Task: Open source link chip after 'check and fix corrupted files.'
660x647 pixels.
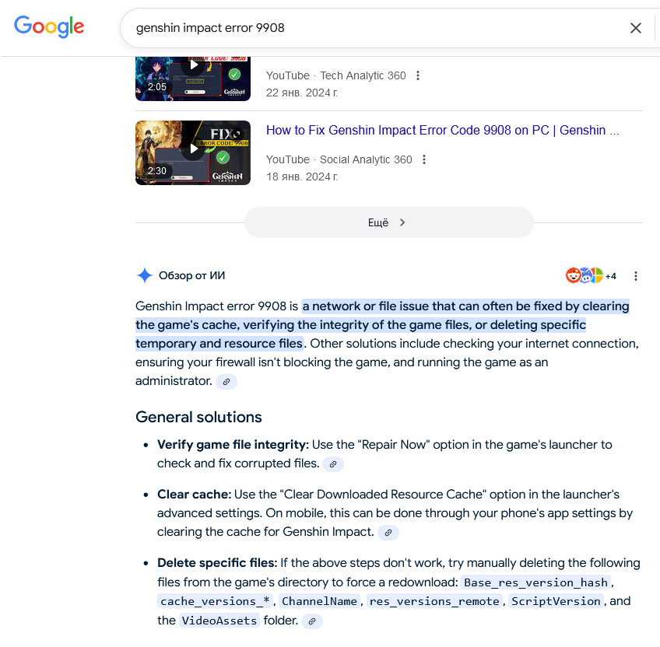Action: coord(333,464)
